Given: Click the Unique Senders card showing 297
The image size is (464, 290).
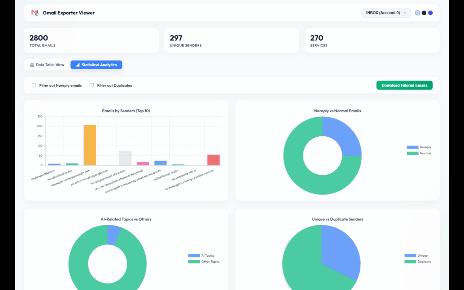Looking at the screenshot, I should (232, 41).
